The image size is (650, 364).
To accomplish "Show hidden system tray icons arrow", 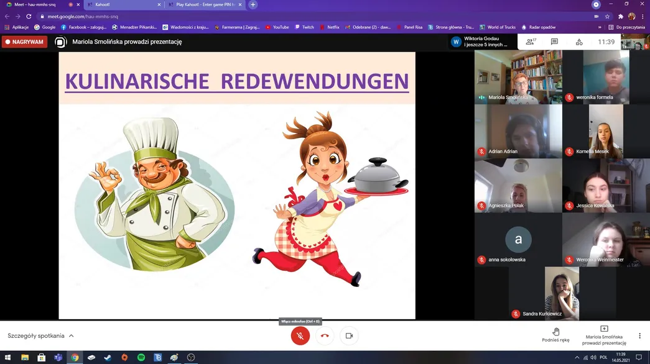I will 577,357.
